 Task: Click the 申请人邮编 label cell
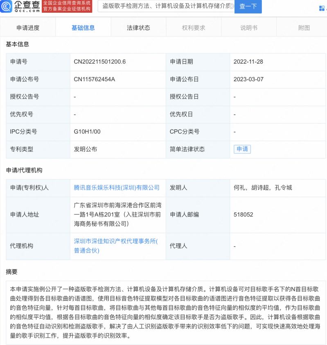coord(198,215)
